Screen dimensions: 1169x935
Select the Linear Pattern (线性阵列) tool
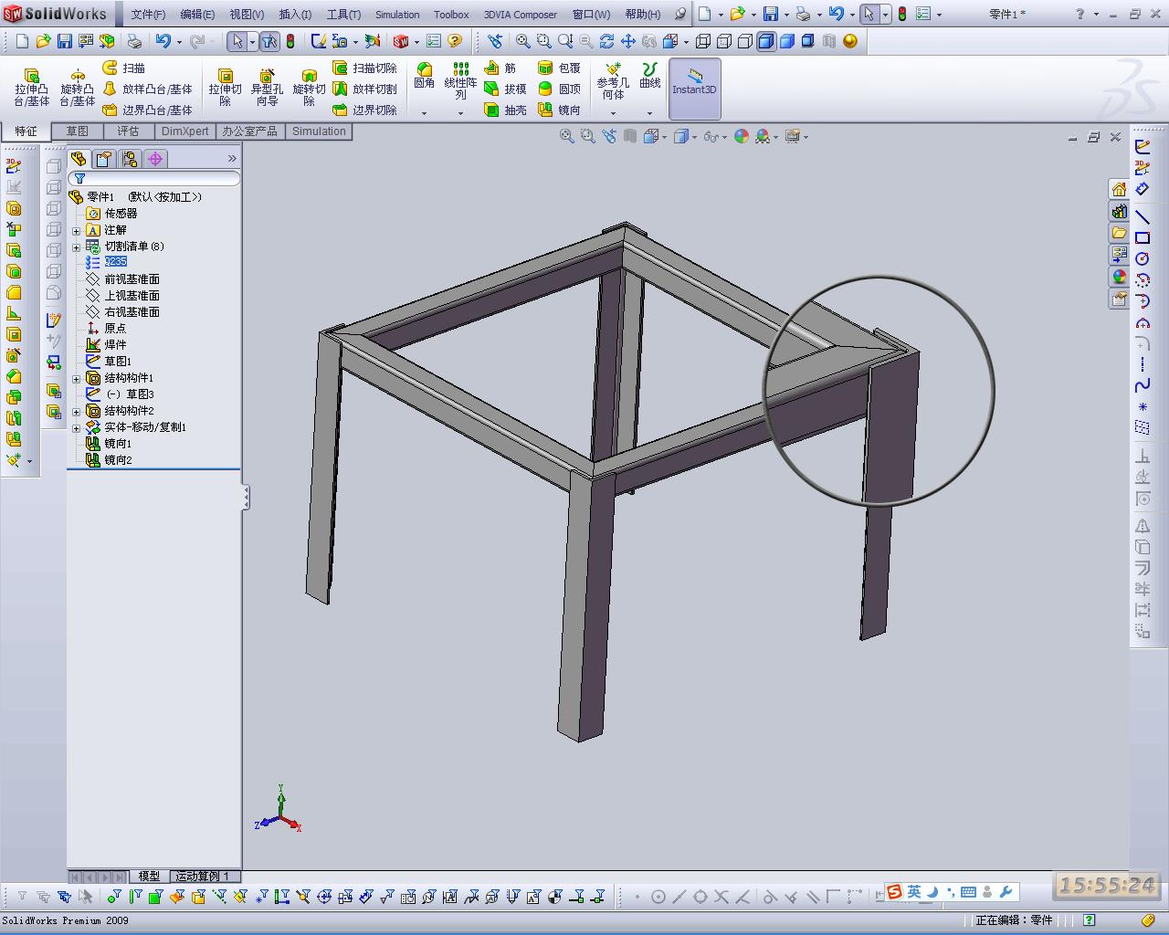(x=460, y=80)
